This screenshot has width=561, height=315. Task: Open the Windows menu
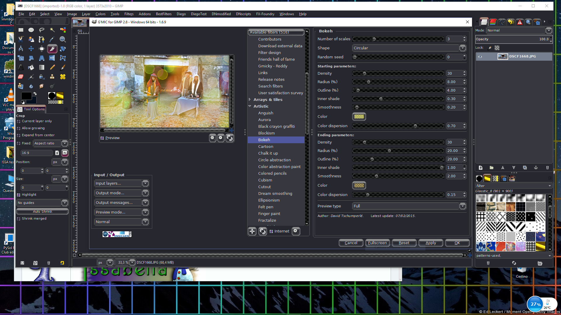point(287,14)
